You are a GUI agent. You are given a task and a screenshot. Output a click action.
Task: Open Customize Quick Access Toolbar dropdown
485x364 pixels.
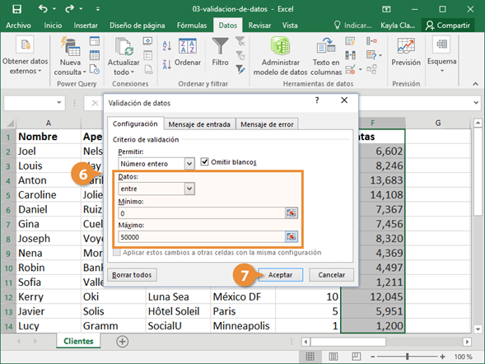[x=98, y=9]
